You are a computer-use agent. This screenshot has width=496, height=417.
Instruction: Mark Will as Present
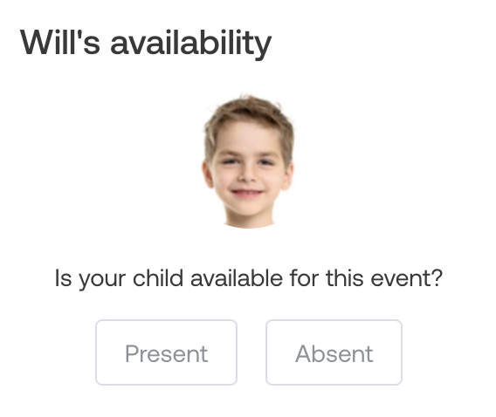click(x=166, y=352)
